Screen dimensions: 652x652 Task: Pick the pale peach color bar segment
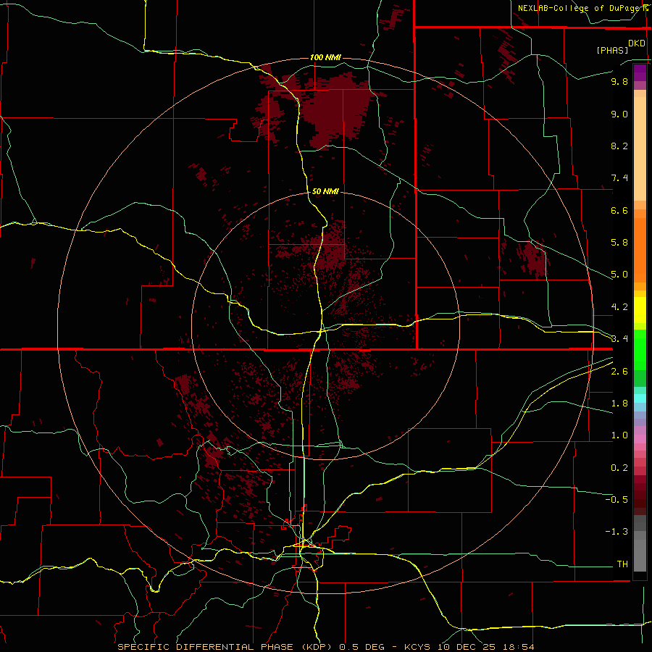tap(640, 149)
